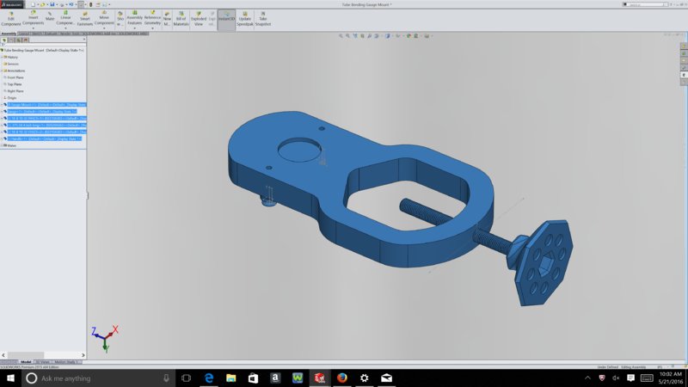Viewport: 688px width, 387px height.
Task: Select Sensors folder in feature tree
Action: pos(11,64)
